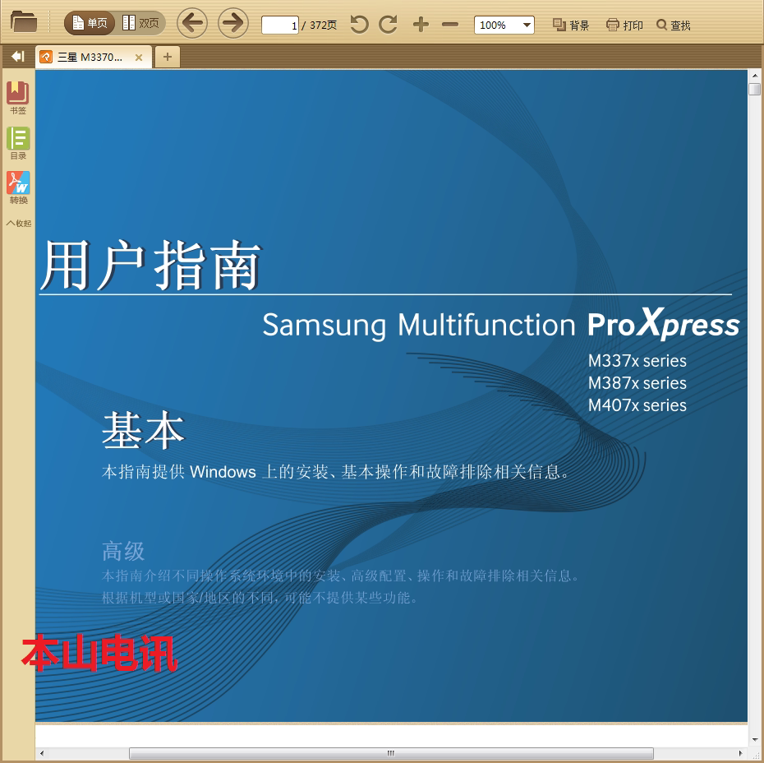Rotate page counterclockwise
This screenshot has width=764, height=763.
coord(359,25)
